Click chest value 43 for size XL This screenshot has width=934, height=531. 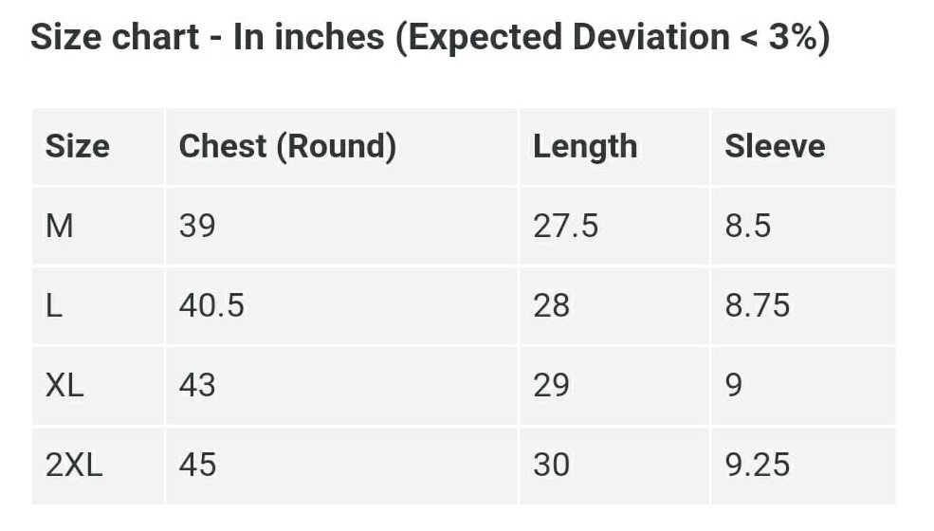point(197,385)
